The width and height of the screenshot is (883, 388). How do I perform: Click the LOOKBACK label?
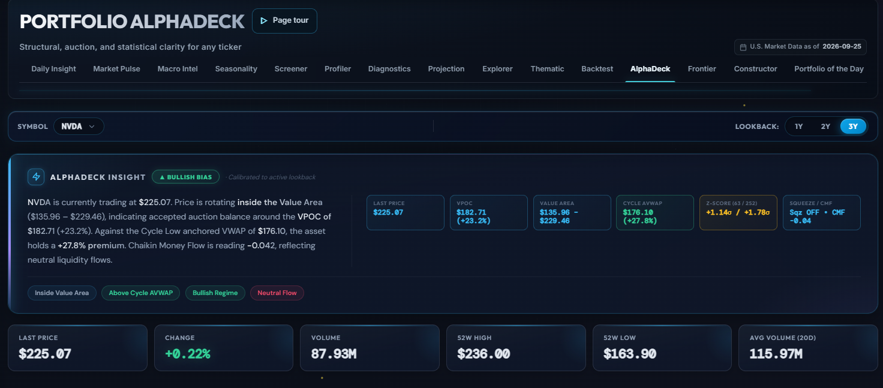point(757,127)
